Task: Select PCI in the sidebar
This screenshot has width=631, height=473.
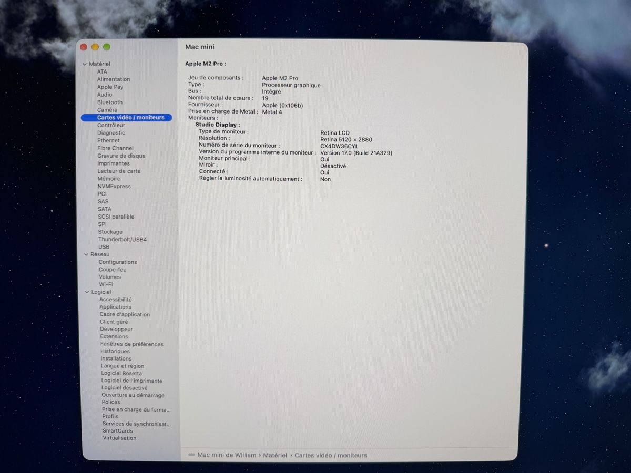Action: click(102, 194)
